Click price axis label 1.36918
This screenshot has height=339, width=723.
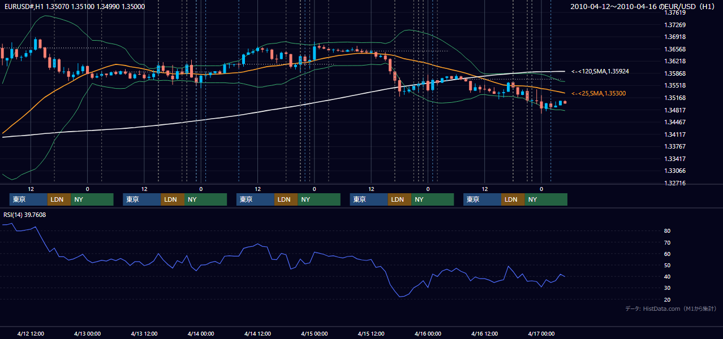click(675, 37)
